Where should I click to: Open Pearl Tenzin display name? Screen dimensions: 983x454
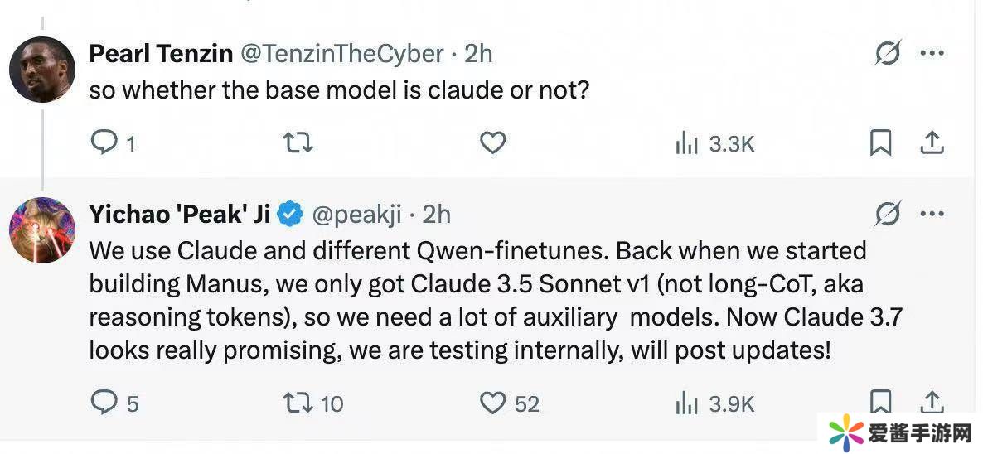click(x=161, y=54)
